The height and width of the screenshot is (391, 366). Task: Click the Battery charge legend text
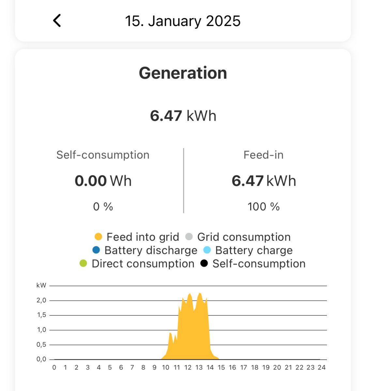pyautogui.click(x=254, y=250)
